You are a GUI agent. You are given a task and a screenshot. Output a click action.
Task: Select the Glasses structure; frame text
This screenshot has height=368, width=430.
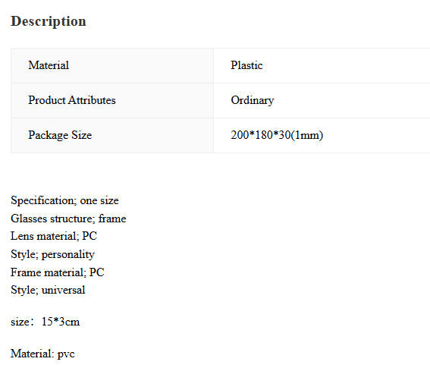click(68, 219)
